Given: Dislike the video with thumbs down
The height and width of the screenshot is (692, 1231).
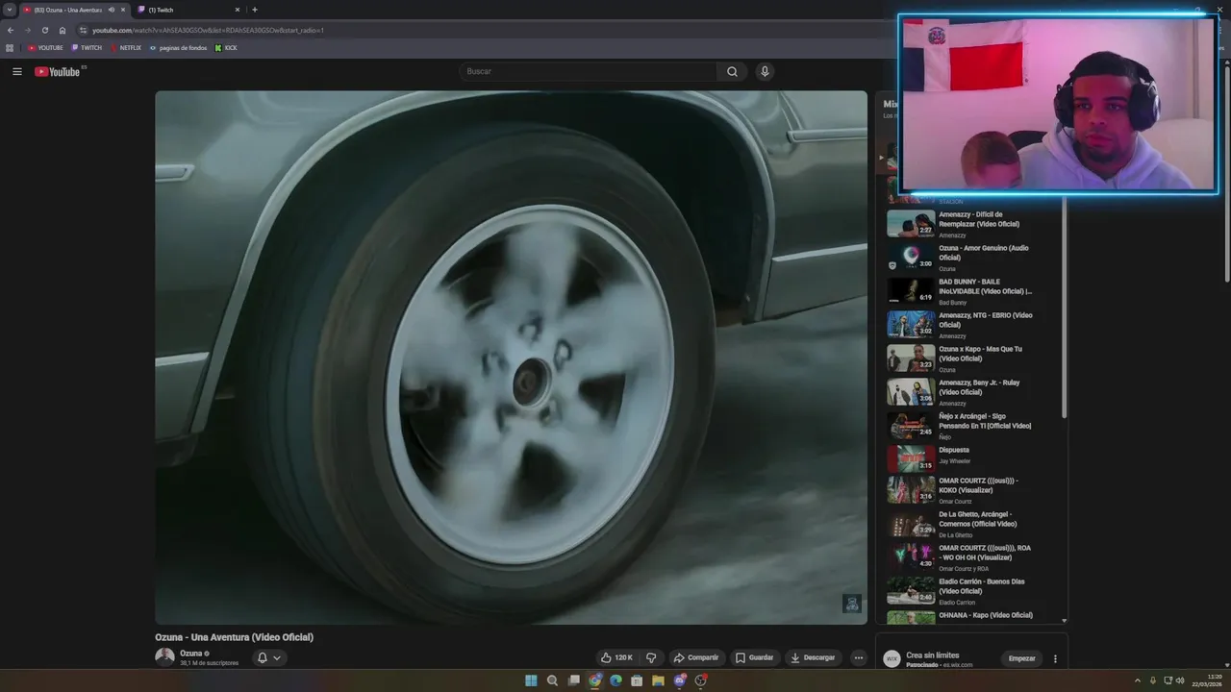Looking at the screenshot, I should coord(651,657).
